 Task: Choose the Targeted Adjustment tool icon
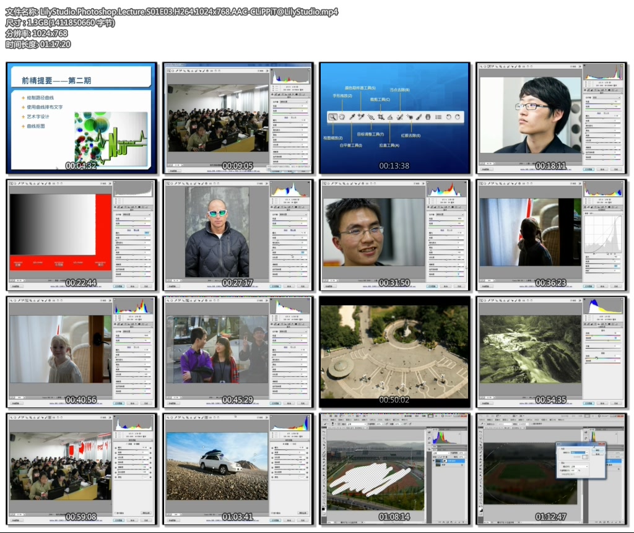371,116
